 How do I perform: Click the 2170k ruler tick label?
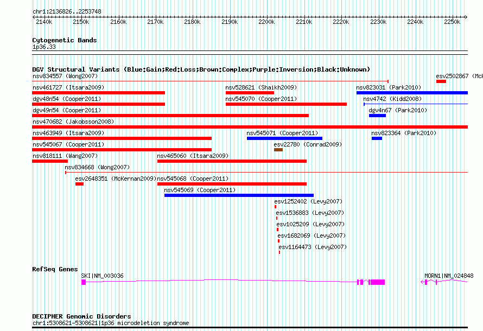click(155, 22)
